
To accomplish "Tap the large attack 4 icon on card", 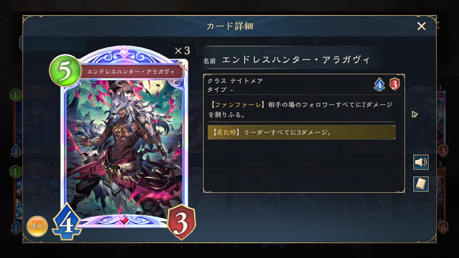I will tap(67, 223).
